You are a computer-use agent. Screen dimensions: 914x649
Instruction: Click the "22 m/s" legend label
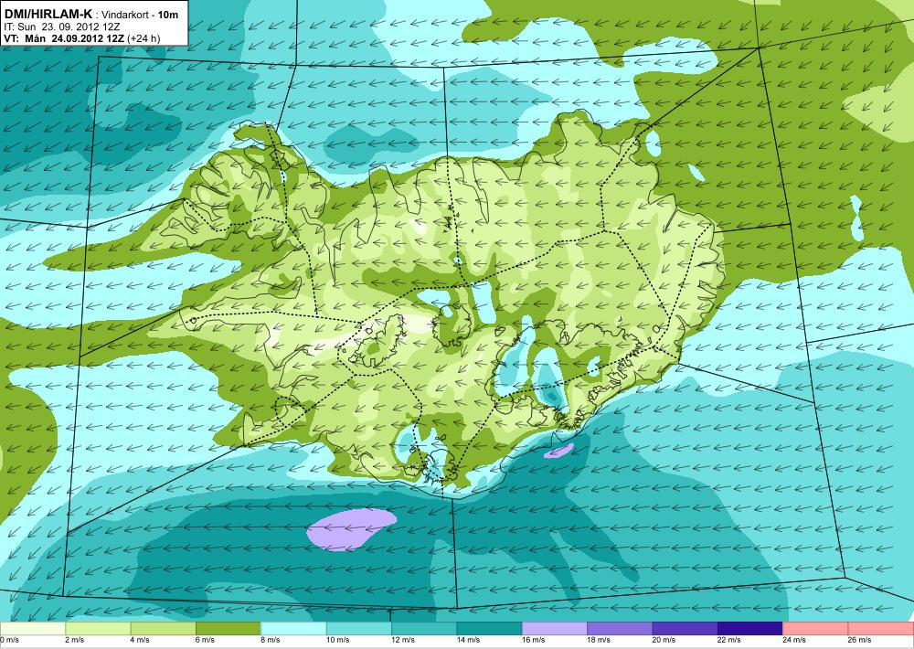pos(729,640)
